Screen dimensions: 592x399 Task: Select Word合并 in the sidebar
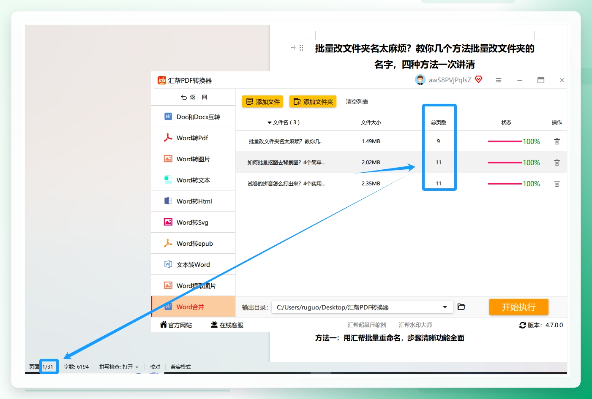pyautogui.click(x=193, y=307)
